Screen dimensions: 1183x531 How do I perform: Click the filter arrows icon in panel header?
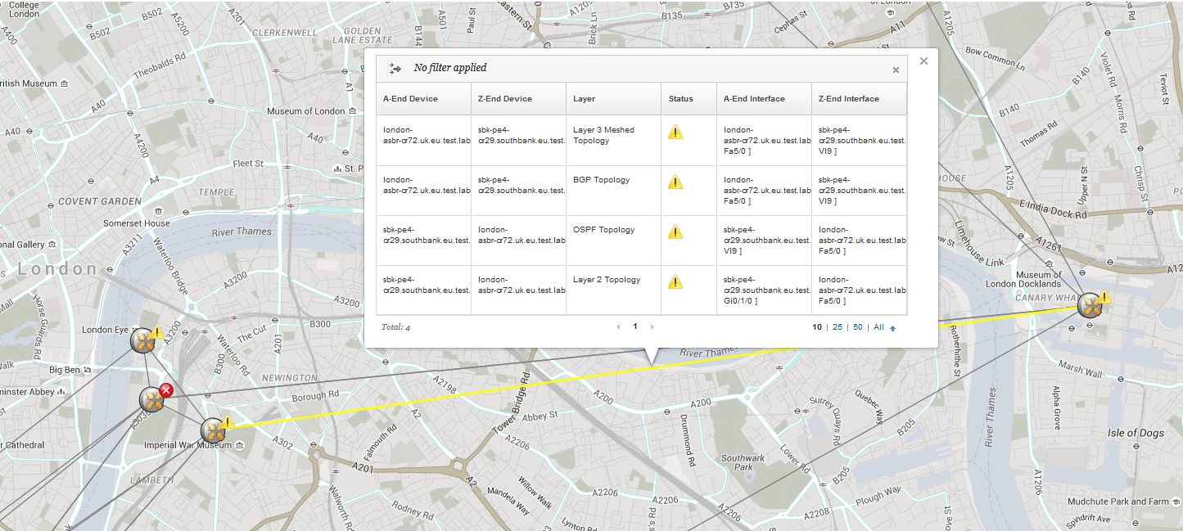[x=395, y=69]
